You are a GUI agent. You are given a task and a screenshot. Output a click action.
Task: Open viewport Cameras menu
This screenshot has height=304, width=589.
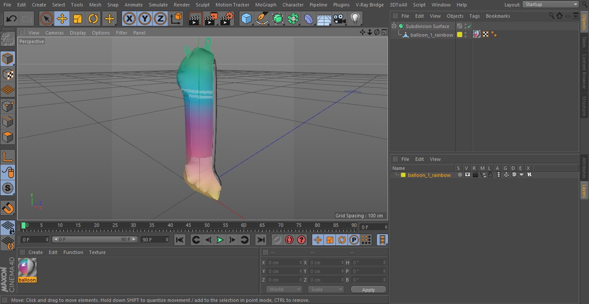click(x=54, y=33)
